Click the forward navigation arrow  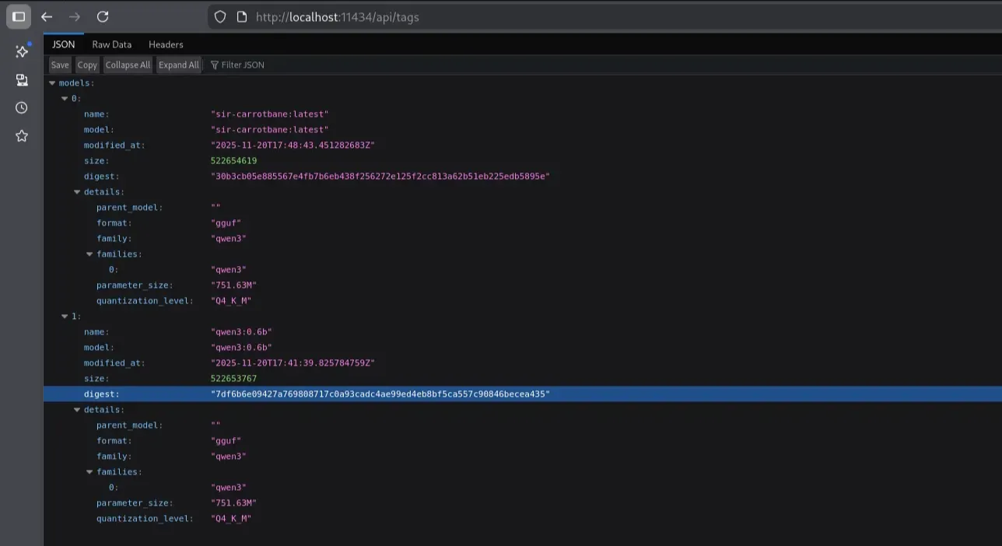point(75,16)
